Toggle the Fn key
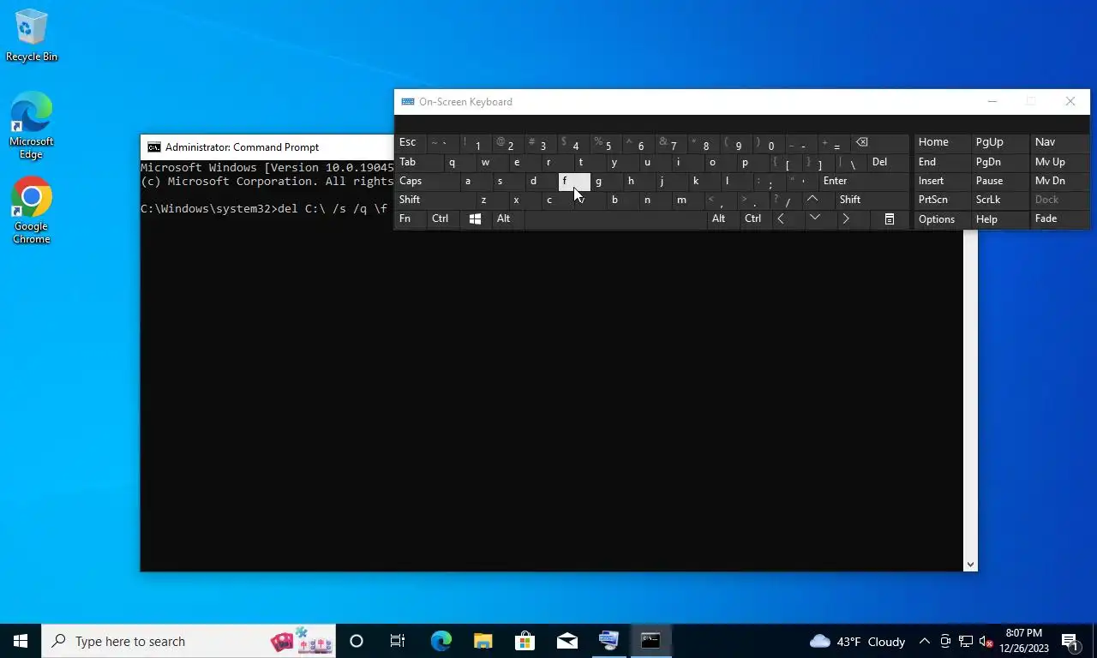 point(410,219)
